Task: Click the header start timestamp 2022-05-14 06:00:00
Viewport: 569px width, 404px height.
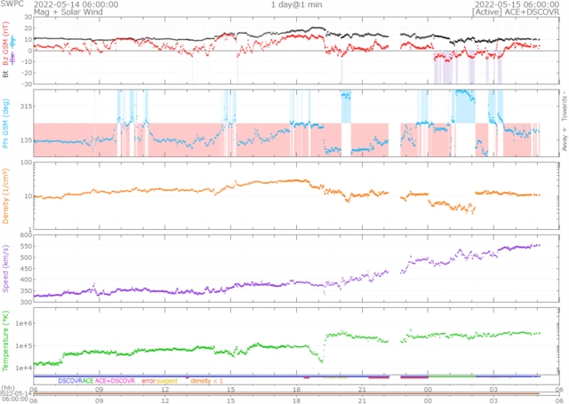Action: [76, 4]
